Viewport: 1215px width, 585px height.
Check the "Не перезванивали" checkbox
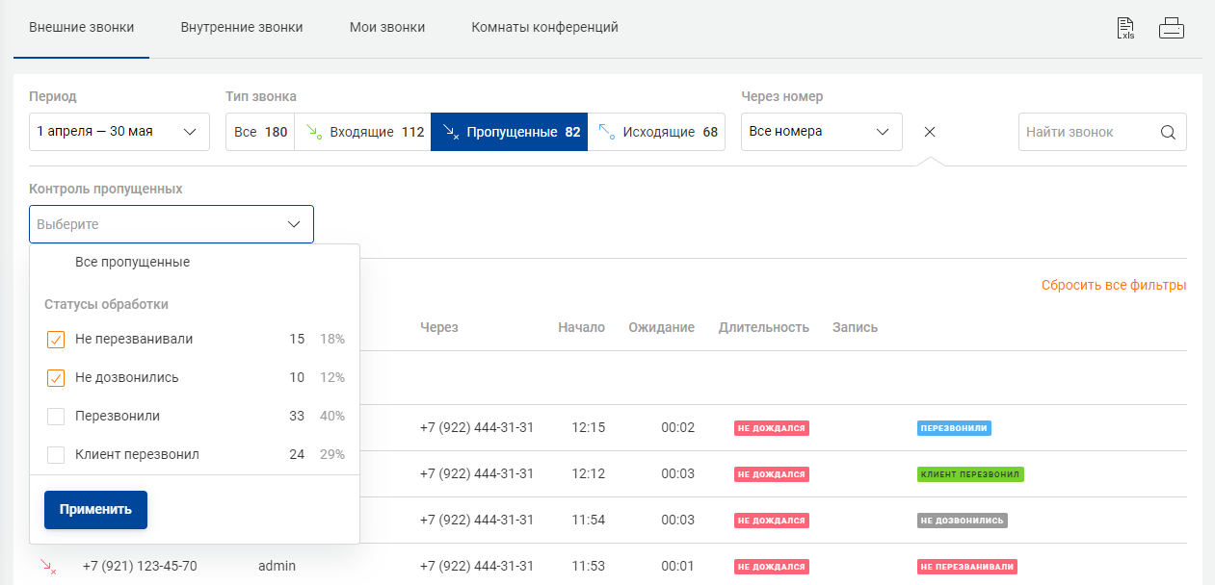click(56, 340)
